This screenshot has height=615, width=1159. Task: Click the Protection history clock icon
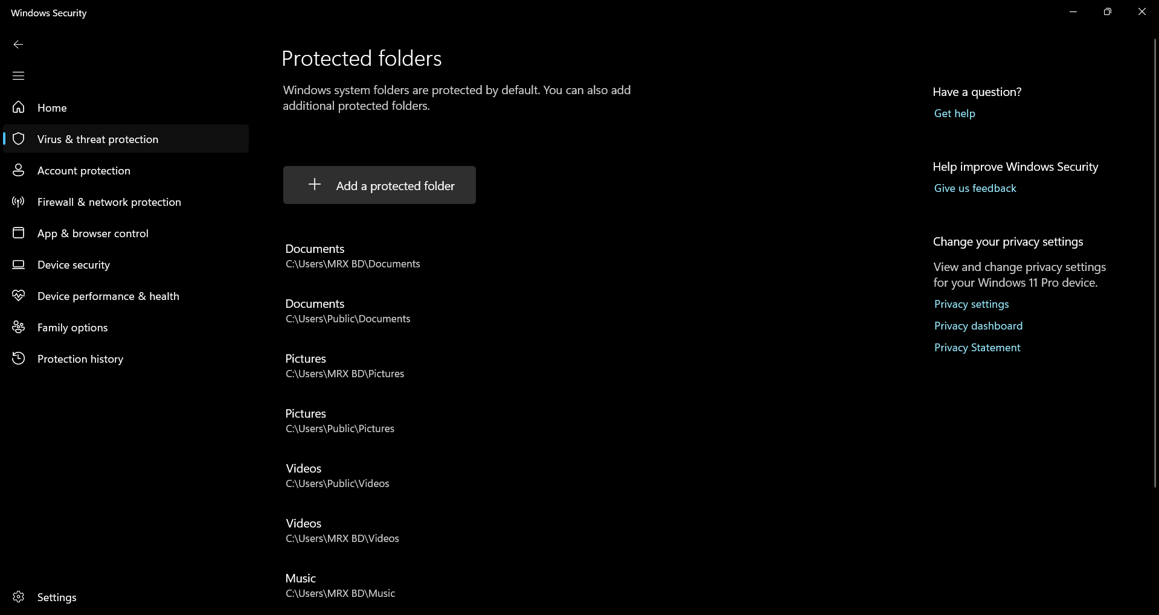coord(19,358)
